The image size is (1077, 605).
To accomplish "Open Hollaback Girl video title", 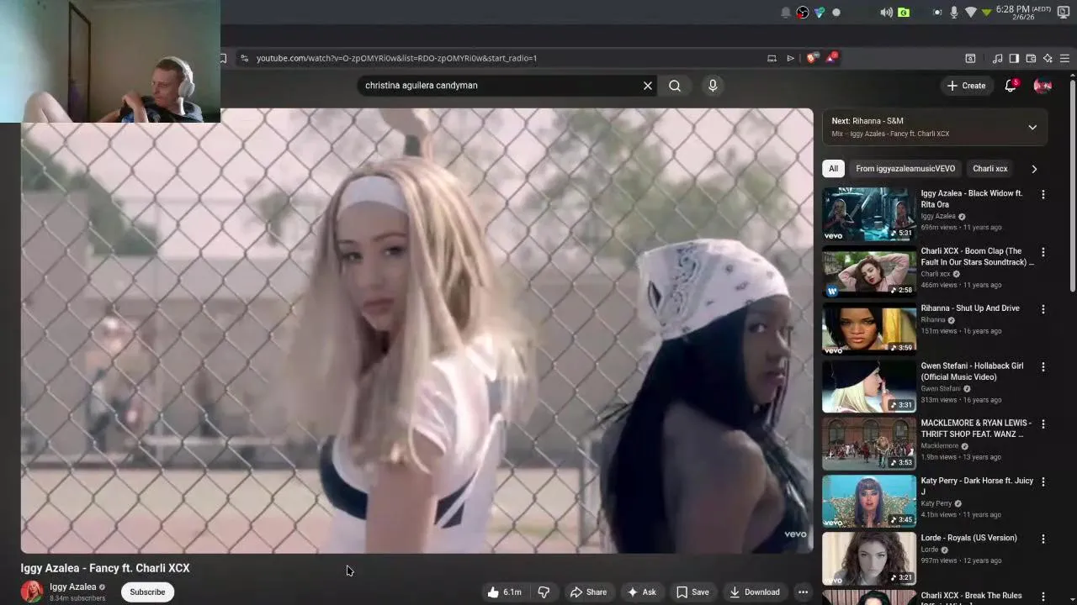I will [x=972, y=371].
